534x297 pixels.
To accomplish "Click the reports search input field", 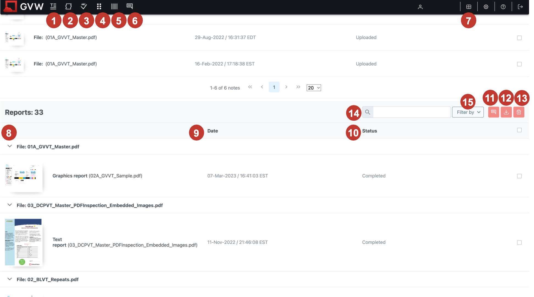I will 411,112.
